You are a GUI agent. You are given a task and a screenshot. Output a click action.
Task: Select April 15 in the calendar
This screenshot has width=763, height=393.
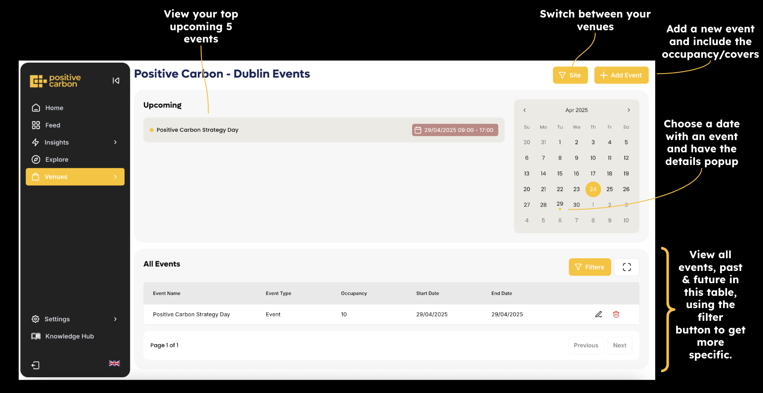click(x=560, y=174)
